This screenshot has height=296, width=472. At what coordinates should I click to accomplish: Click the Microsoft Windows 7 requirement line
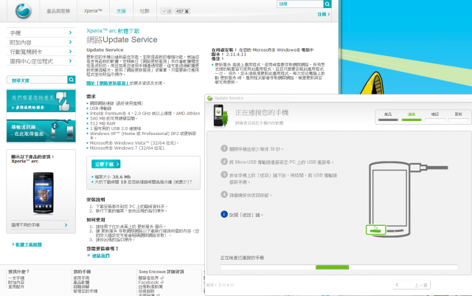point(128,148)
